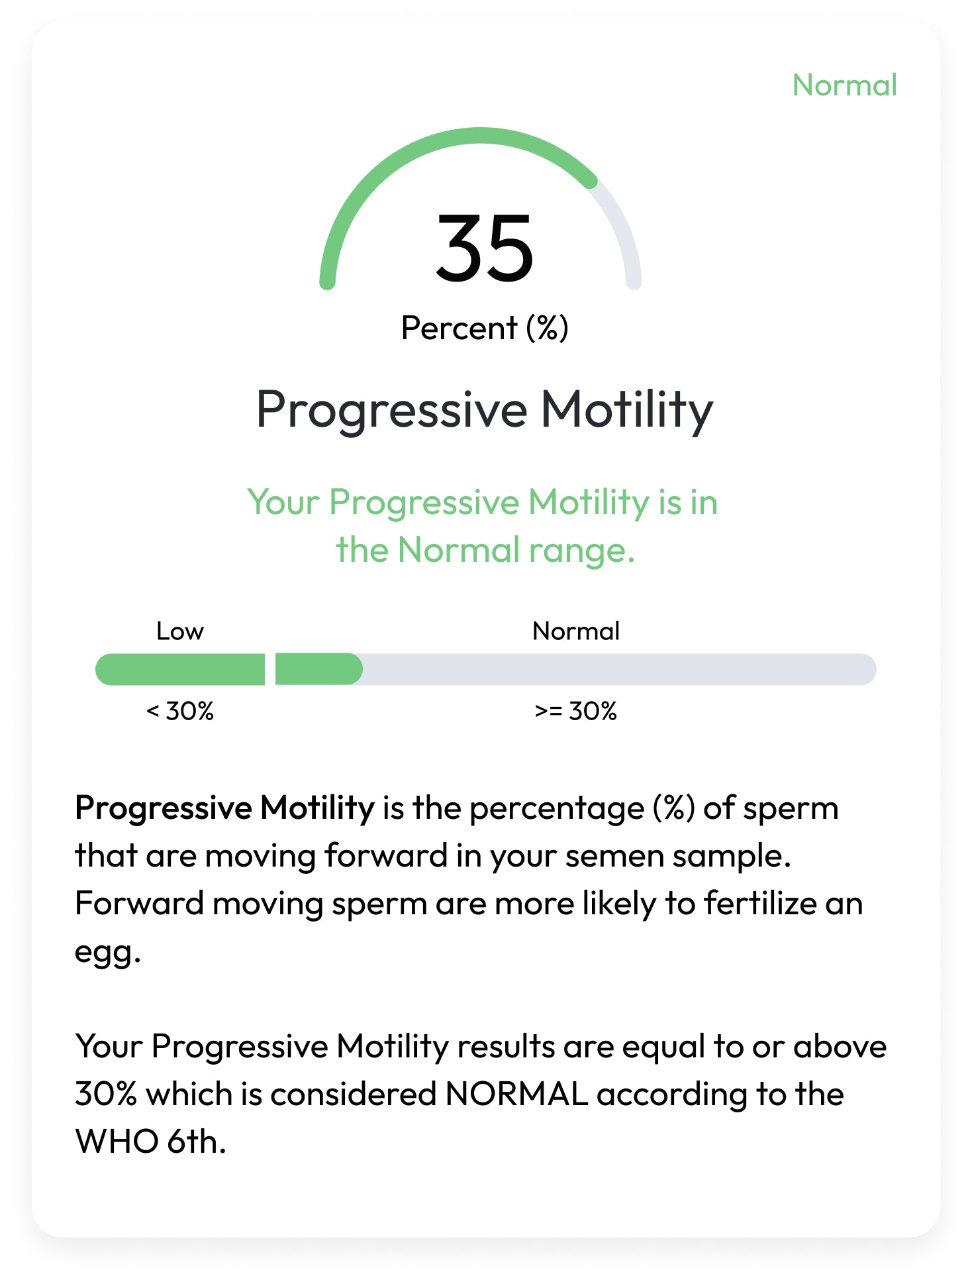Click the '>= 30%' threshold label

[576, 712]
